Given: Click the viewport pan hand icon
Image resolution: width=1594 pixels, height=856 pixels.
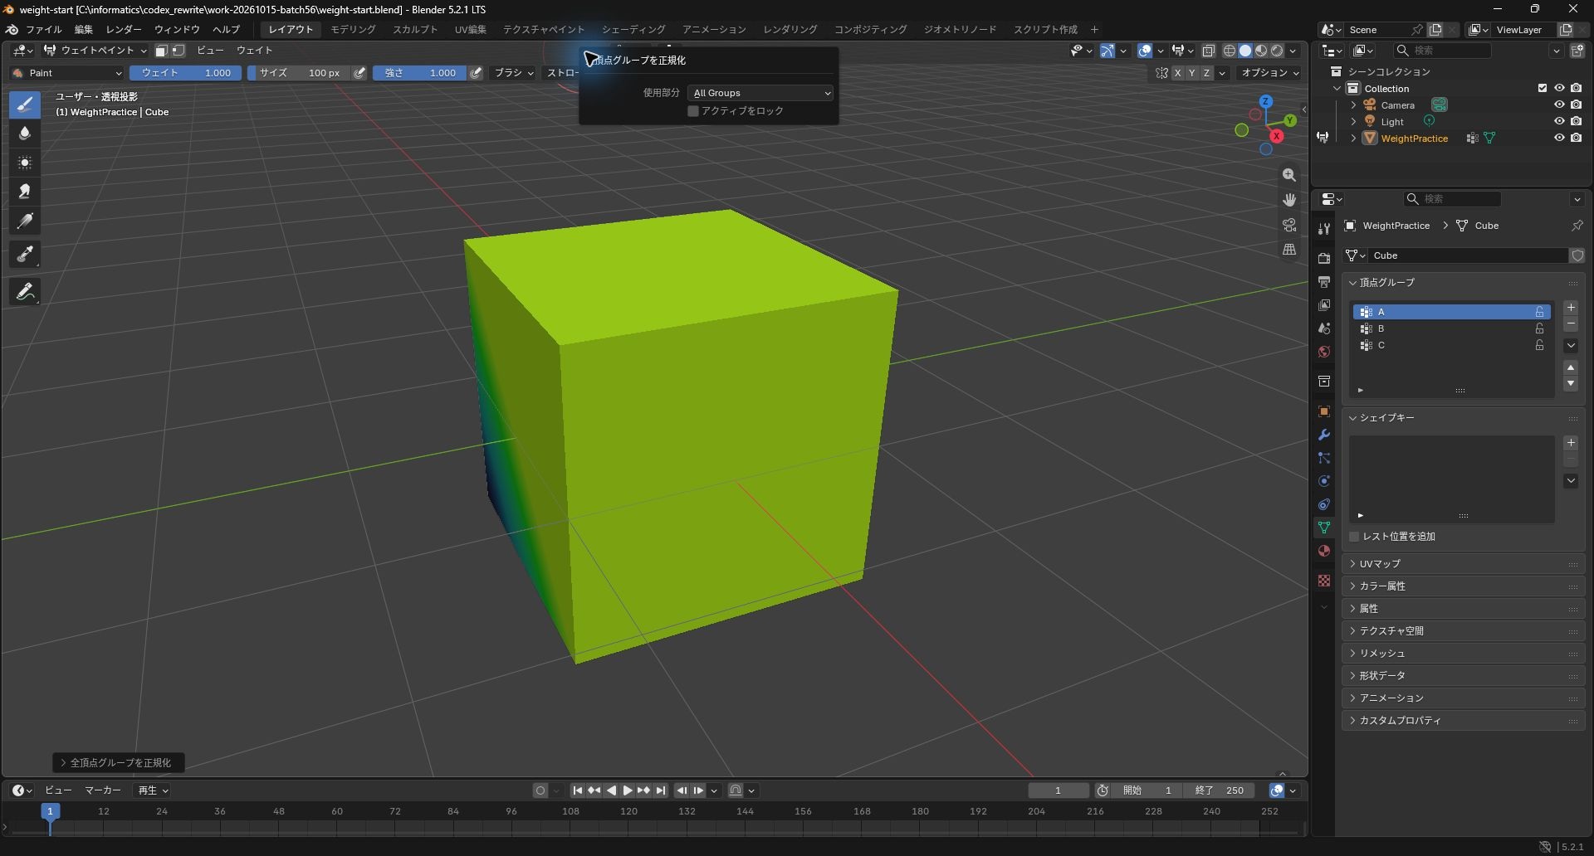Looking at the screenshot, I should [x=1289, y=200].
